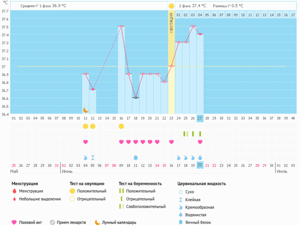The width and height of the screenshot is (300, 225).
Task: Click the 37.7 label on temperature axis
Action: 5,11
